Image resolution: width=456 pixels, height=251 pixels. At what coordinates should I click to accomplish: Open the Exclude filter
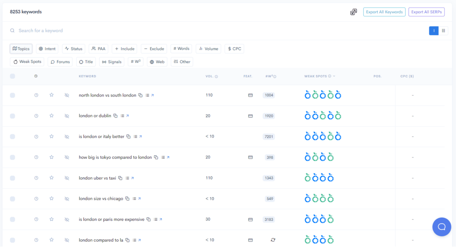click(154, 49)
